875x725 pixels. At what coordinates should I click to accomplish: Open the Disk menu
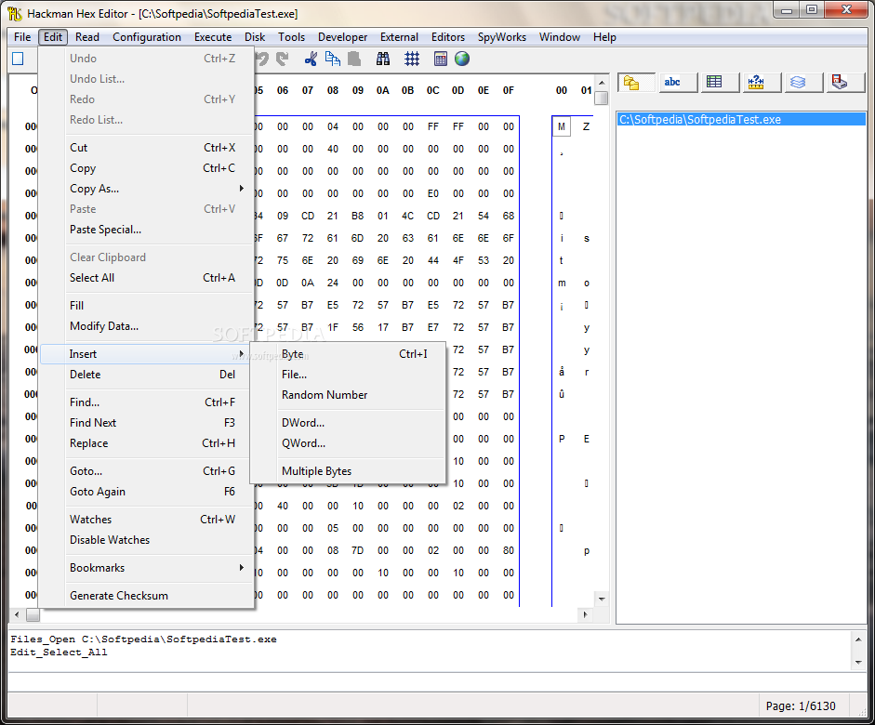[x=255, y=37]
